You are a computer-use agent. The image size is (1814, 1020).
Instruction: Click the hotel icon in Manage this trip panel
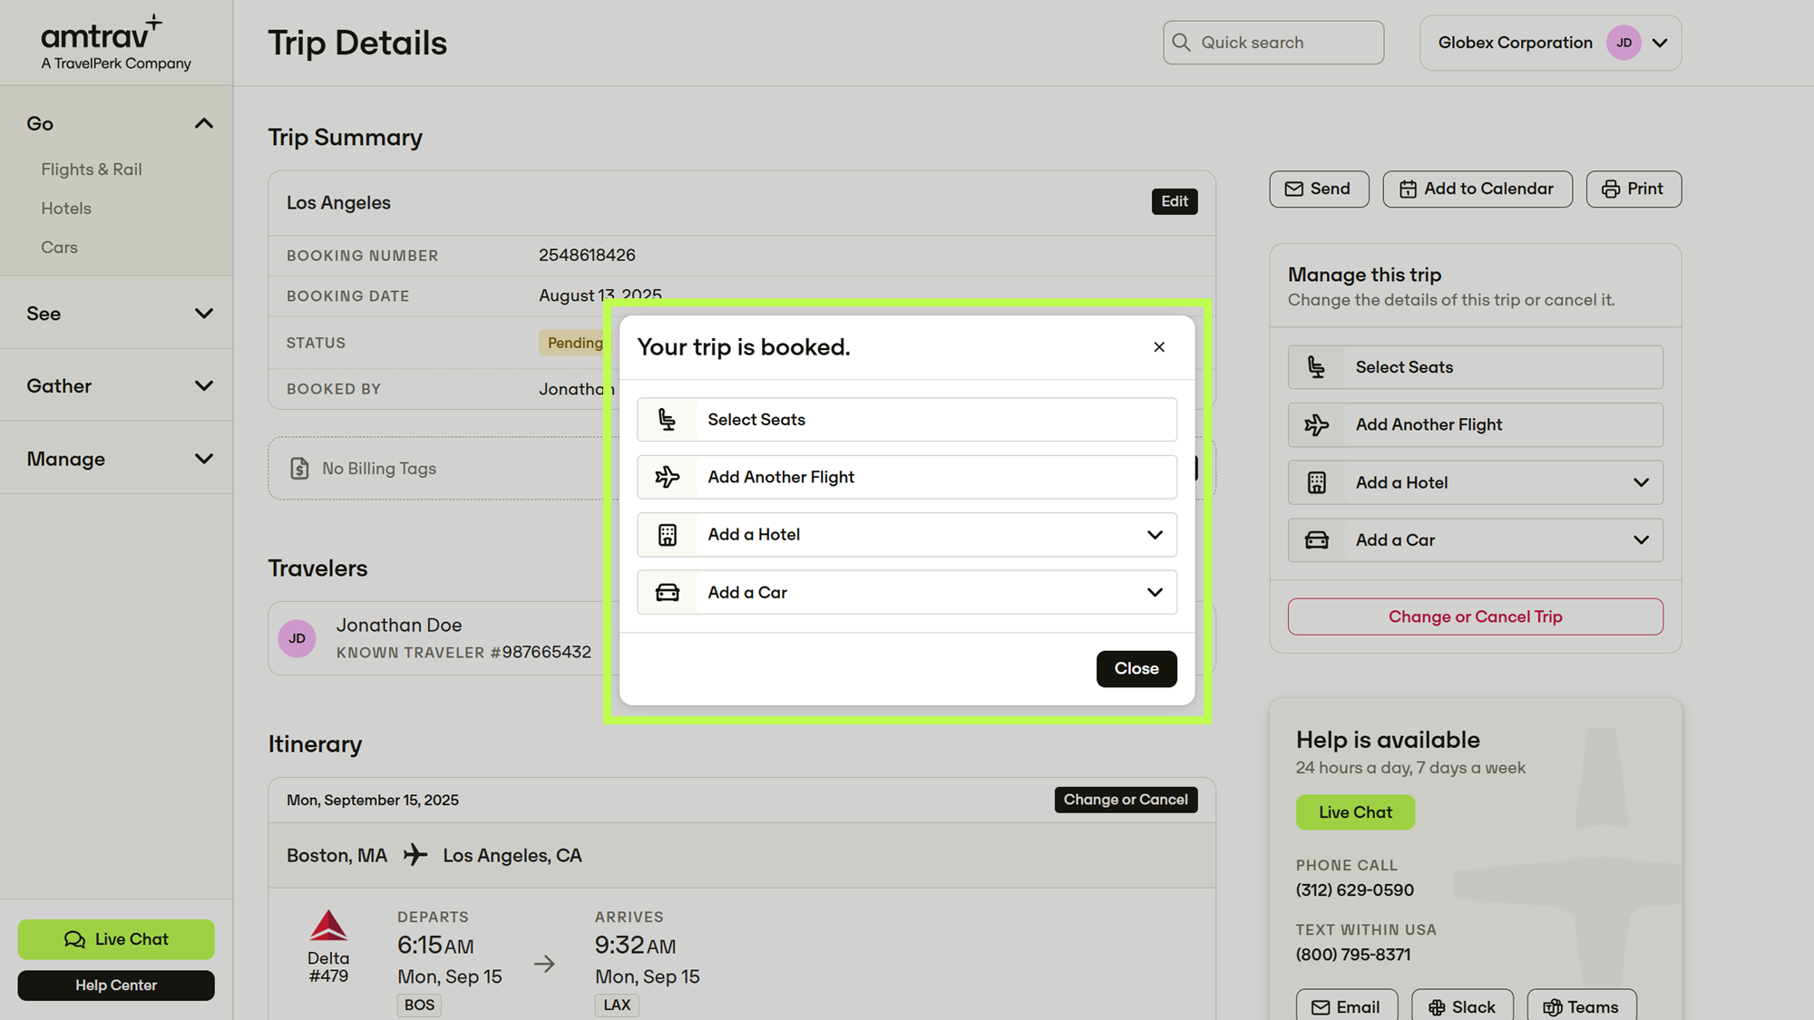tap(1317, 482)
